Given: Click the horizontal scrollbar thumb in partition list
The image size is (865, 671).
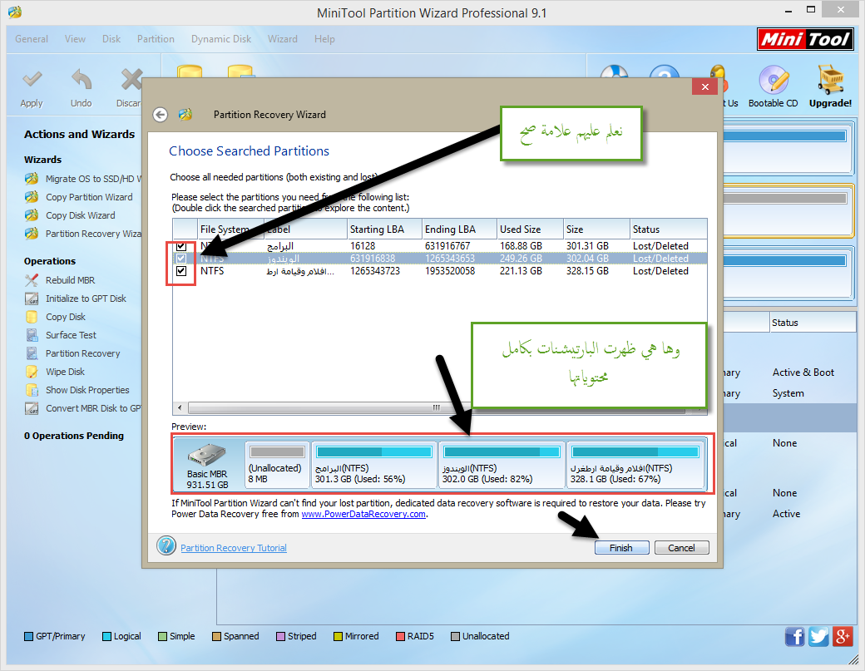Looking at the screenshot, I should coord(437,408).
